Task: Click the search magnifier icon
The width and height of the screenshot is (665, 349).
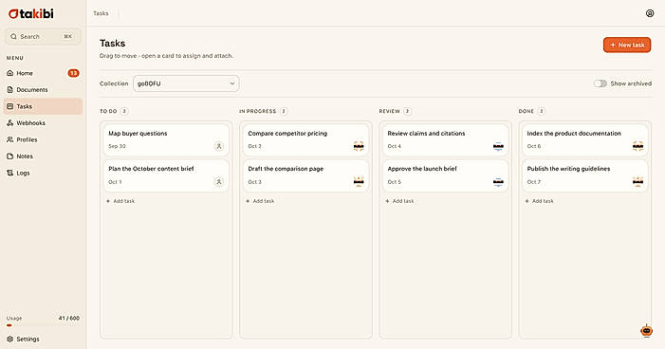Action: [x=13, y=36]
